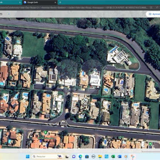Open the Windows Start menu
The width and height of the screenshot is (160, 160).
[28, 156]
